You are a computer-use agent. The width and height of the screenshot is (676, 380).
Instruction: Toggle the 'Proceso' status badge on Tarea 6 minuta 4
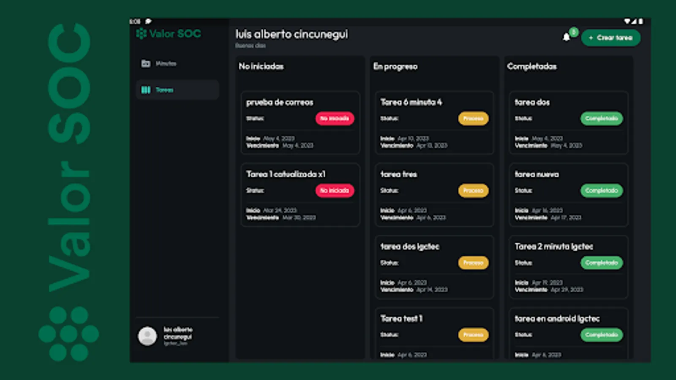click(473, 119)
